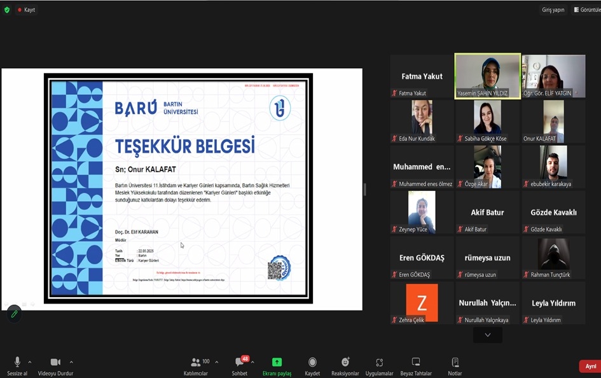This screenshot has width=601, height=378.
Task: Select Fatma Yakut participant tile
Action: point(422,76)
